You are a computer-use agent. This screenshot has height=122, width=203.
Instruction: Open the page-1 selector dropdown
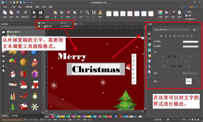[x=65, y=114]
